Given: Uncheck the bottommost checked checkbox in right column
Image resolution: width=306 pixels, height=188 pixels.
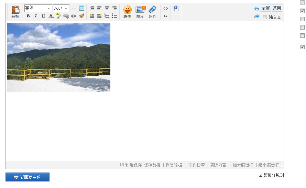Looking at the screenshot, I should (x=302, y=47).
